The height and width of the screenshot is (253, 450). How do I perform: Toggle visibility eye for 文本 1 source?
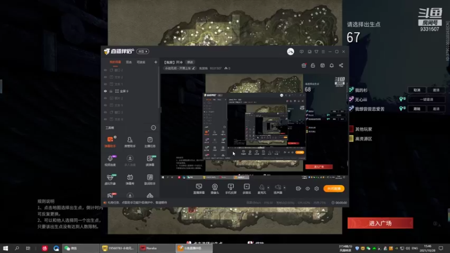[105, 84]
